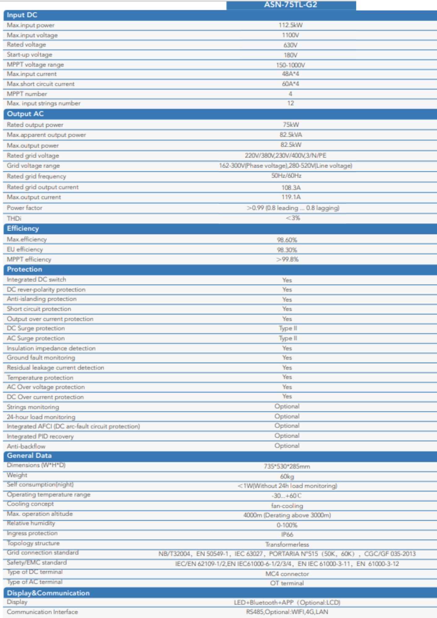Click the Type II DC Surge protection value
Image resolution: width=437 pixels, height=618 pixels.
point(288,328)
